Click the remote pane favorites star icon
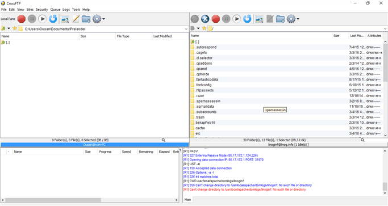 pyautogui.click(x=204, y=28)
